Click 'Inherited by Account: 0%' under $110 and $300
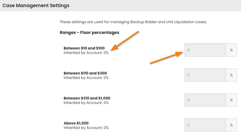This screenshot has width=241, height=135. 86,78
